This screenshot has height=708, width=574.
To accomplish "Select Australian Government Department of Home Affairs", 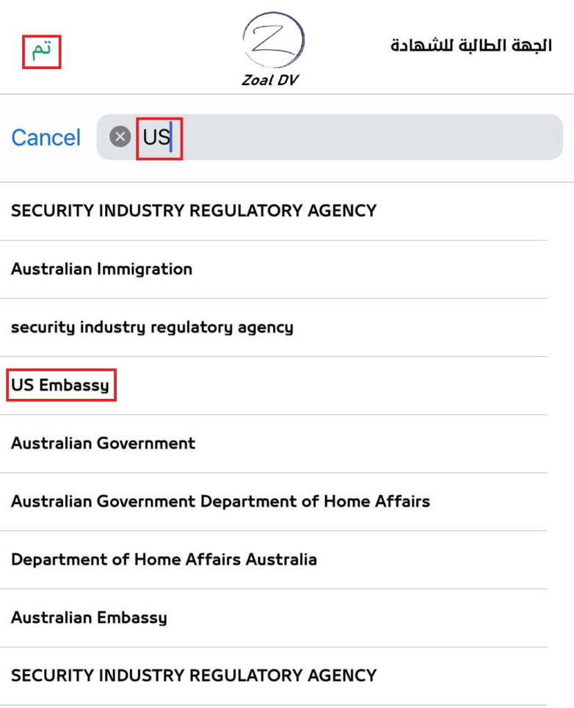I will [220, 502].
